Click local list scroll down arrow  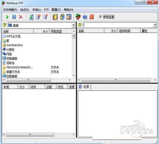click(74, 76)
